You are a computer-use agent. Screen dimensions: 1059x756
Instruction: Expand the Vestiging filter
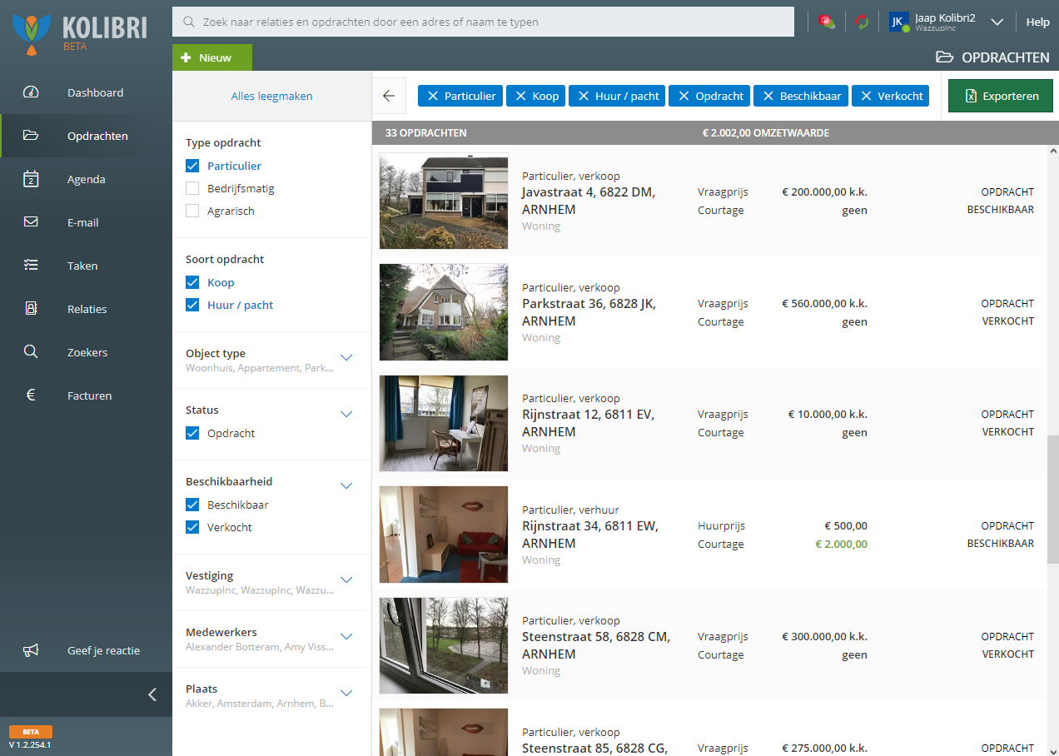pyautogui.click(x=347, y=579)
